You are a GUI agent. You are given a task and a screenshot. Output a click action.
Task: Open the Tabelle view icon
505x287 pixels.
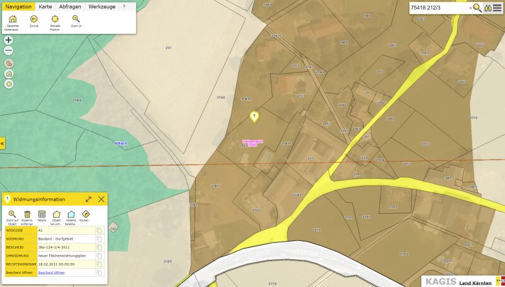click(42, 214)
